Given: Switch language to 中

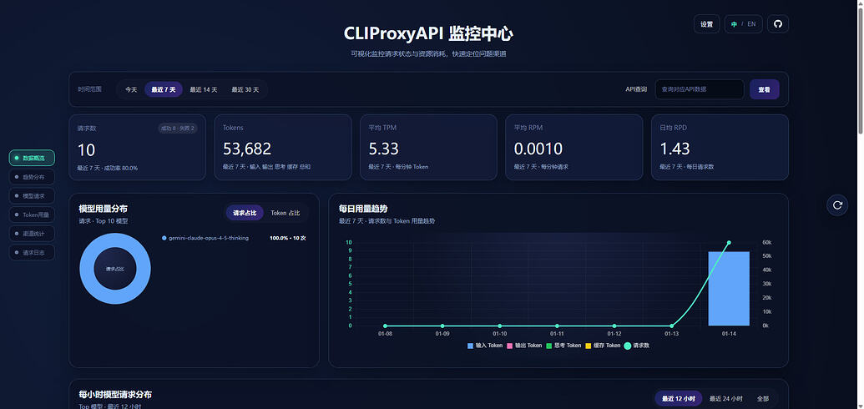Looking at the screenshot, I should (x=734, y=24).
